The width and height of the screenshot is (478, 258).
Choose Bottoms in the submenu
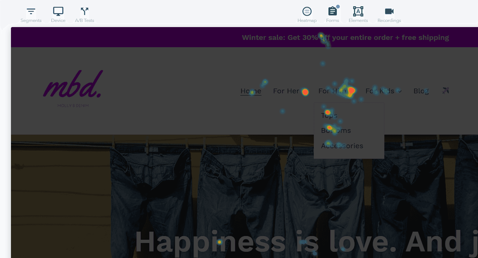pyautogui.click(x=336, y=131)
